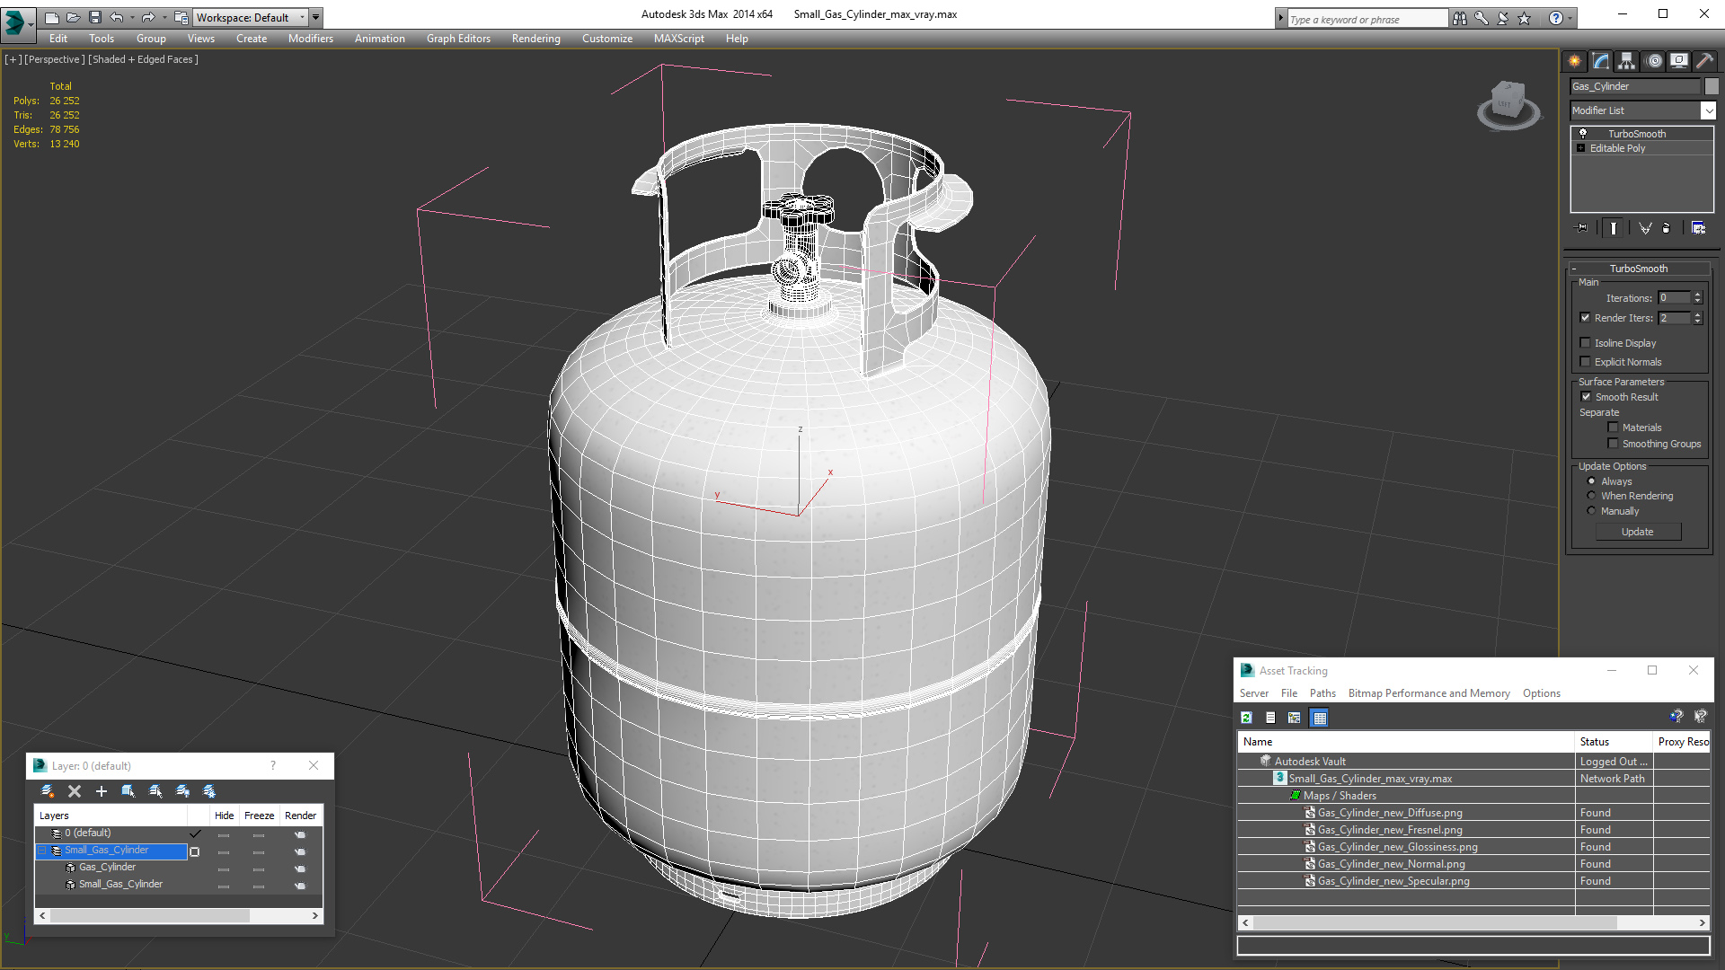Toggle TurboSmooth lightbulb in modifier stack

[x=1583, y=134]
